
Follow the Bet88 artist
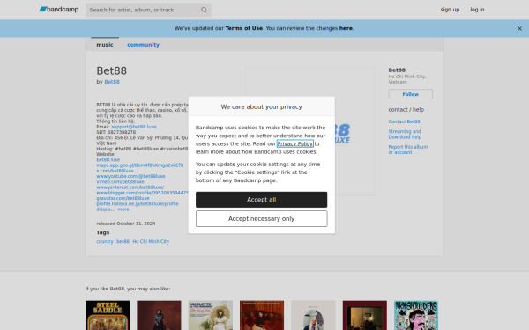click(x=410, y=94)
